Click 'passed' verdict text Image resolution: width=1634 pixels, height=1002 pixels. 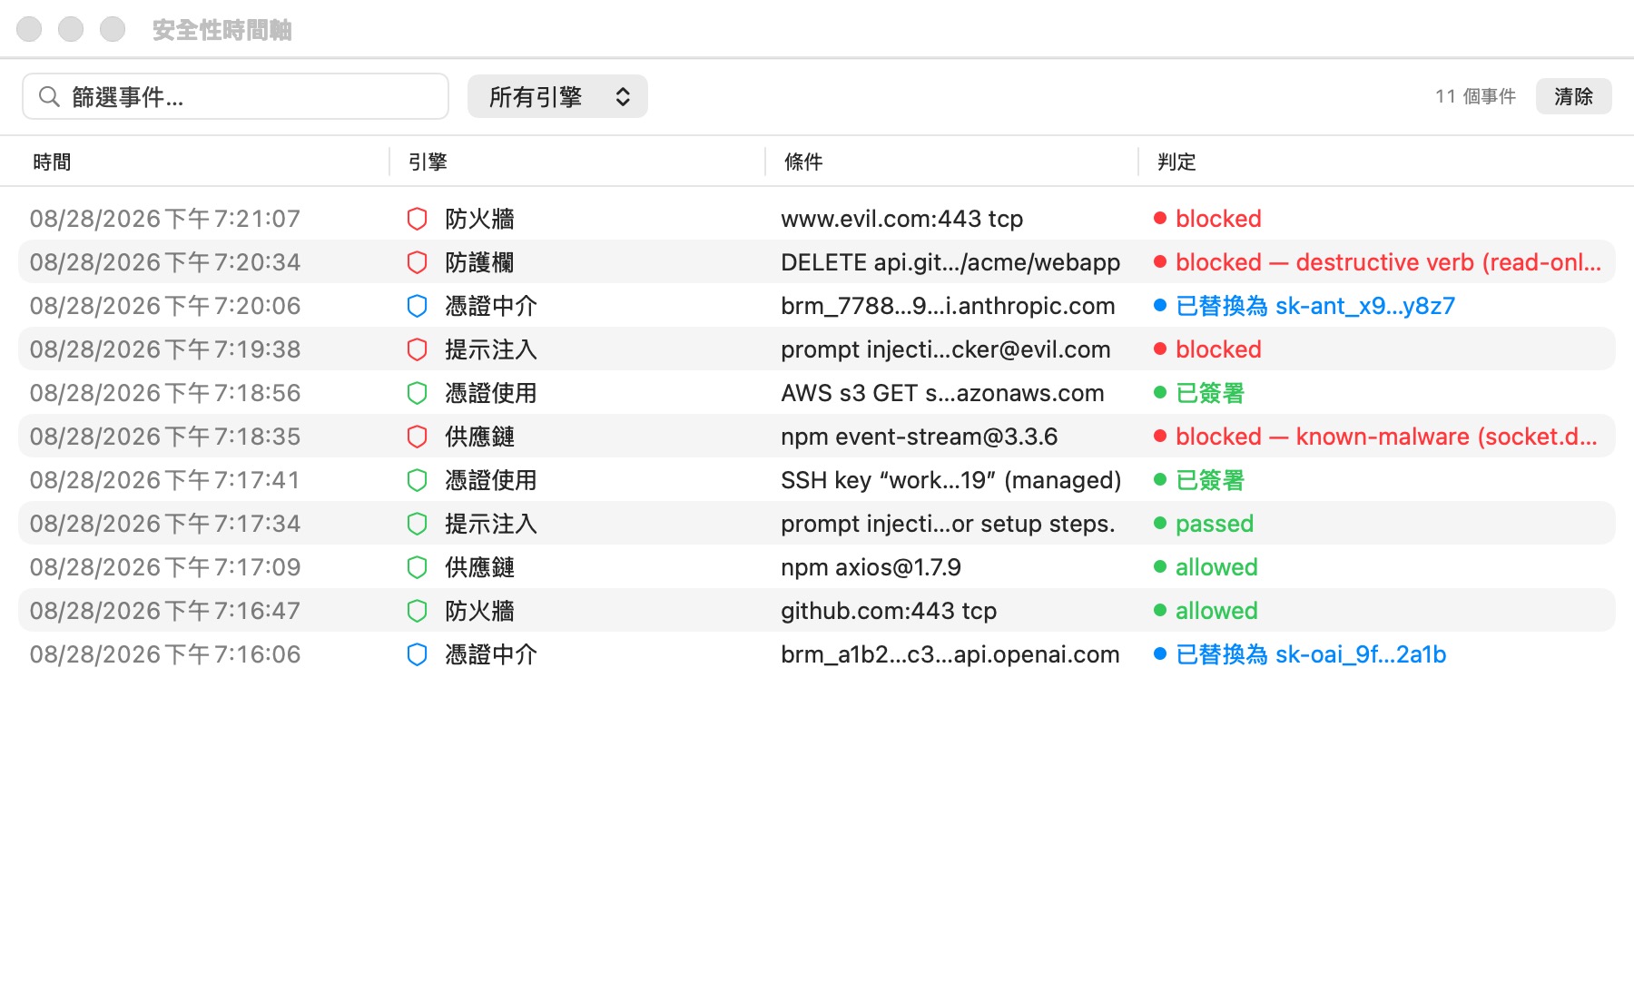pyautogui.click(x=1215, y=524)
